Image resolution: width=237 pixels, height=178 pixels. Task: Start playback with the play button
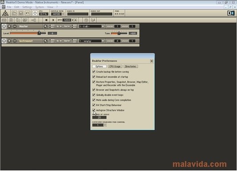click(53, 20)
